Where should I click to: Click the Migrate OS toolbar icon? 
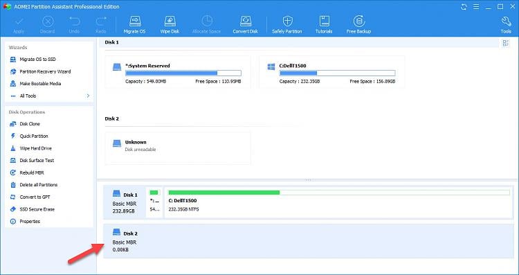tap(134, 24)
